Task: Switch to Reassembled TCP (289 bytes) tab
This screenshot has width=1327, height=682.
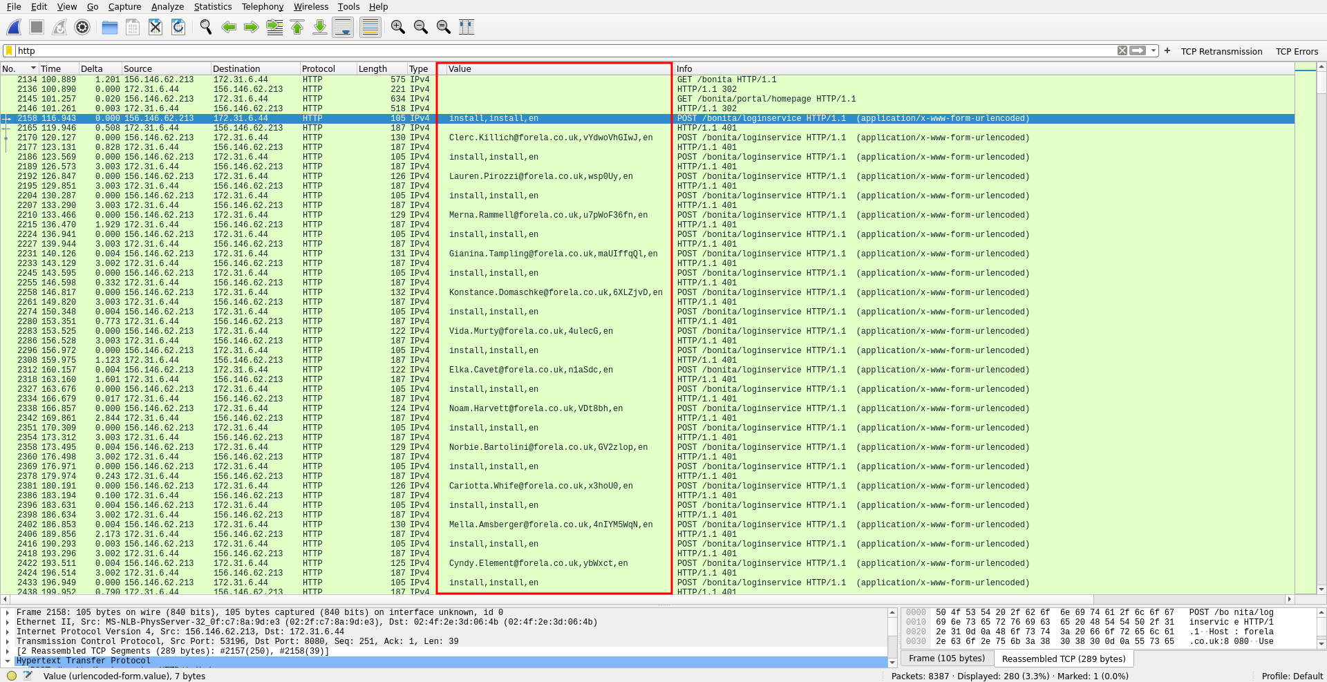Action: point(1063,659)
